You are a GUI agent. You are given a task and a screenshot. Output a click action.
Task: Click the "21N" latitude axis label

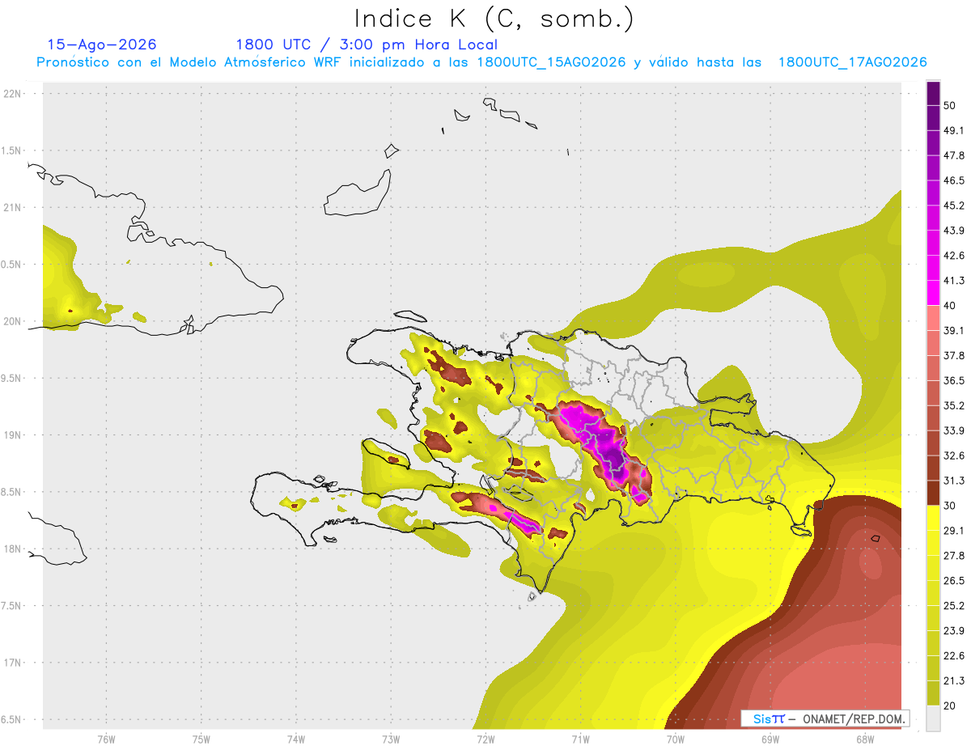[12, 208]
